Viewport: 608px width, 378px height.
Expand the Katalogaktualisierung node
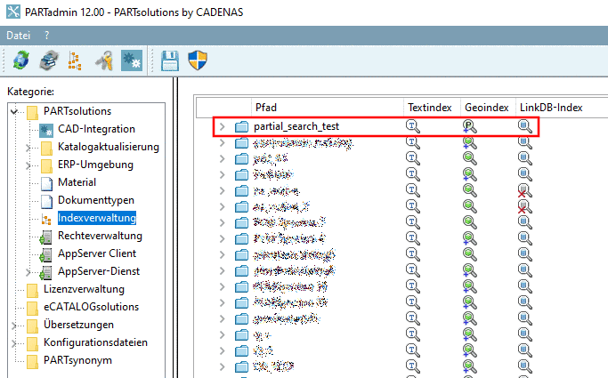coord(28,148)
